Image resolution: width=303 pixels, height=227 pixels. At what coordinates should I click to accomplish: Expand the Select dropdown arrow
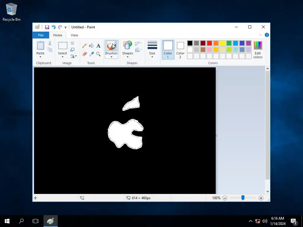coord(62,57)
